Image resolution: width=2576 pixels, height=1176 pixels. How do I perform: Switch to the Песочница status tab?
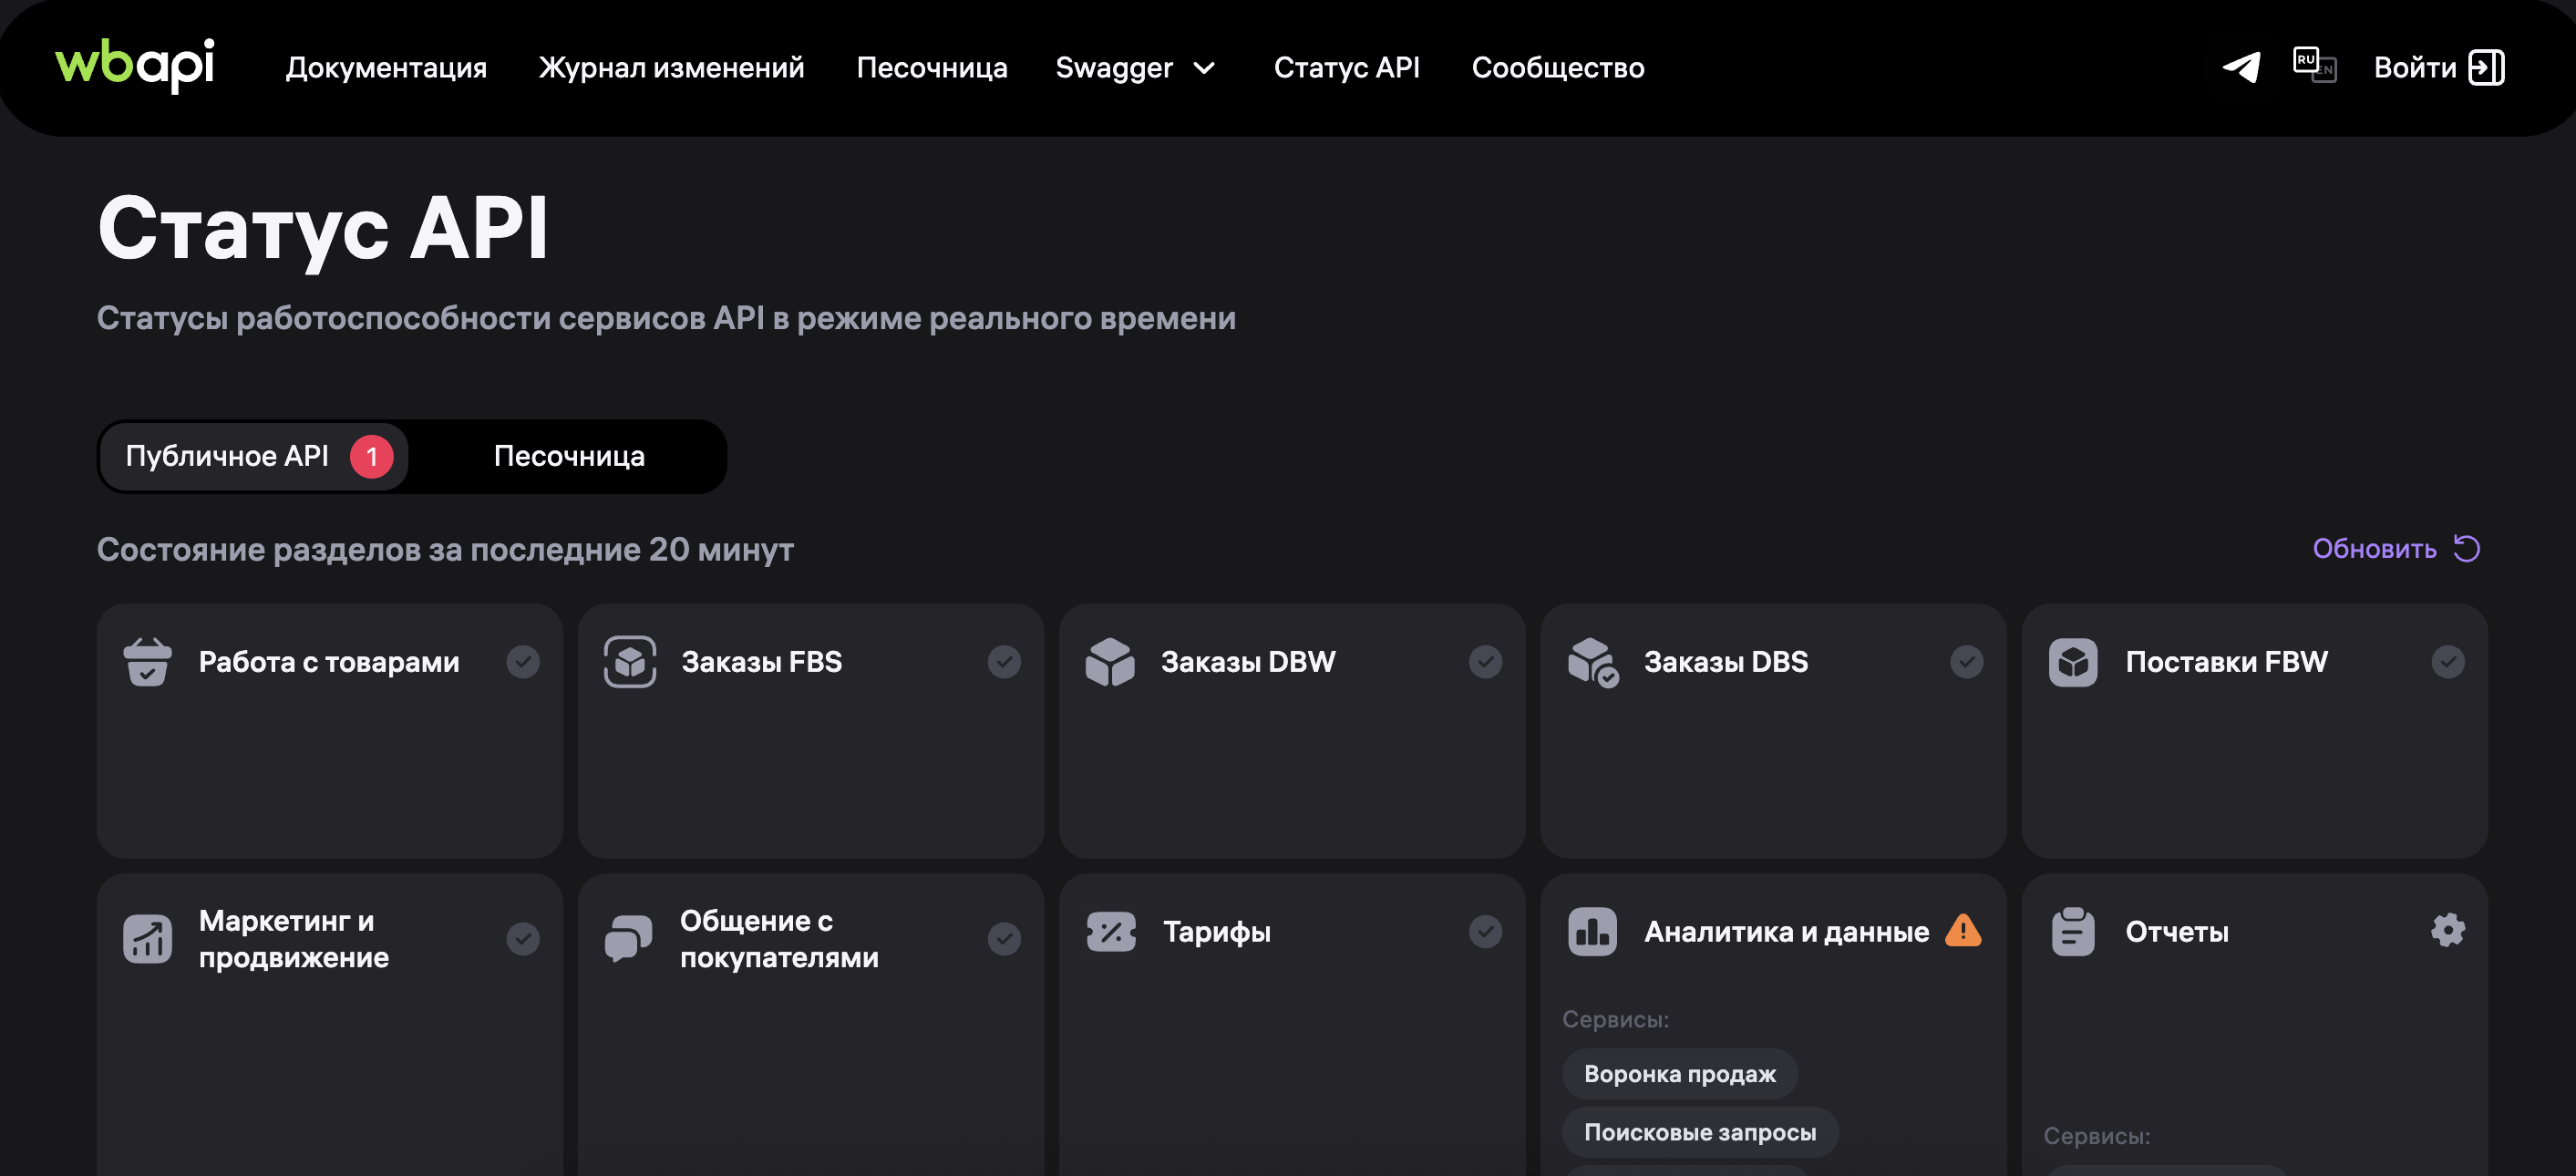click(x=569, y=457)
